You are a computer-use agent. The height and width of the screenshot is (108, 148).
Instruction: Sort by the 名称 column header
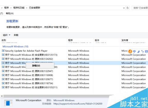[4, 40]
